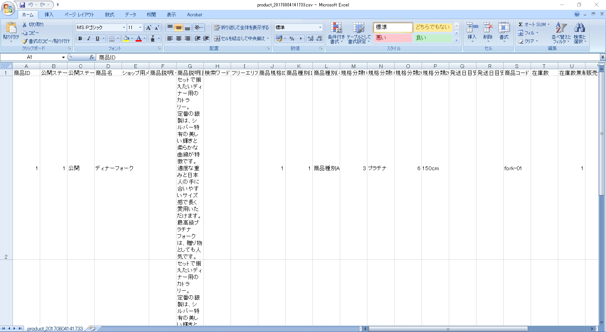Click the Paste (貼り付け) clipboard icon

coord(11,28)
